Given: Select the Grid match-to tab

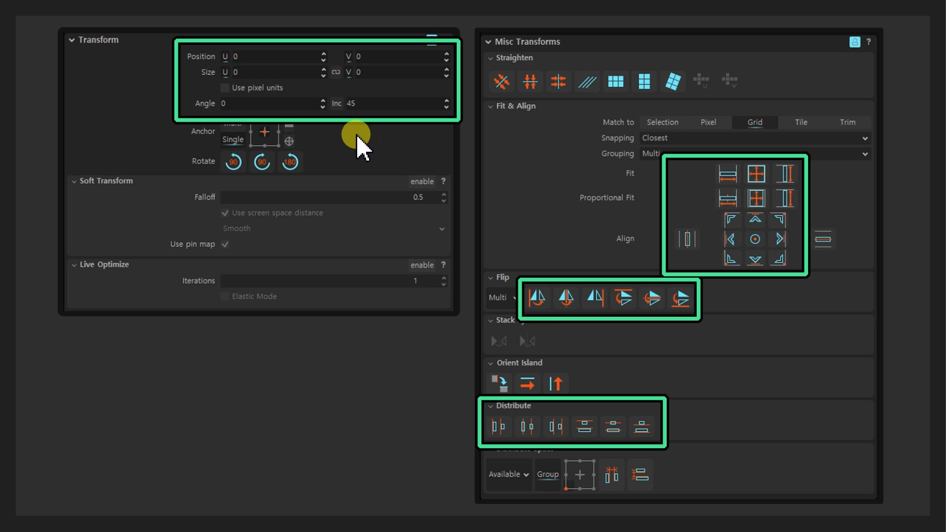Looking at the screenshot, I should point(754,122).
